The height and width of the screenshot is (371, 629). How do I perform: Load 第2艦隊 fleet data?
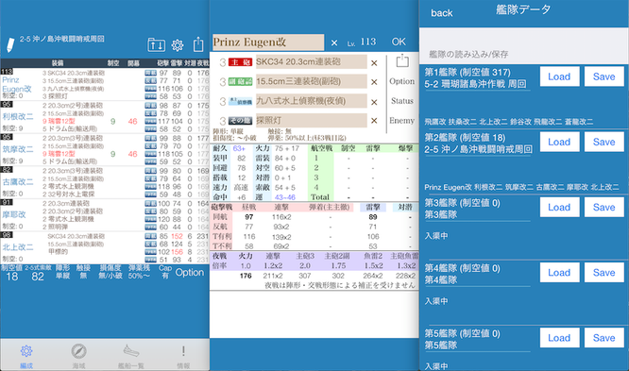(559, 142)
